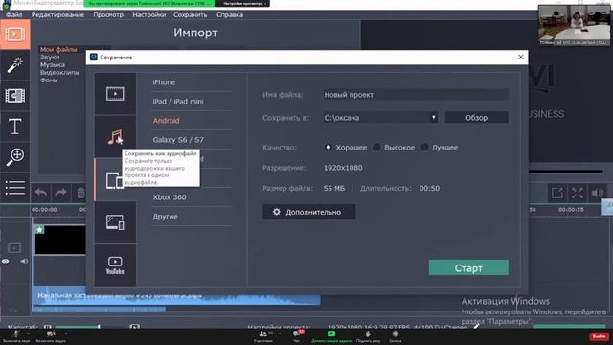Click the star badge on the timeline clip
Screen dimensions: 613x345
tap(39, 230)
